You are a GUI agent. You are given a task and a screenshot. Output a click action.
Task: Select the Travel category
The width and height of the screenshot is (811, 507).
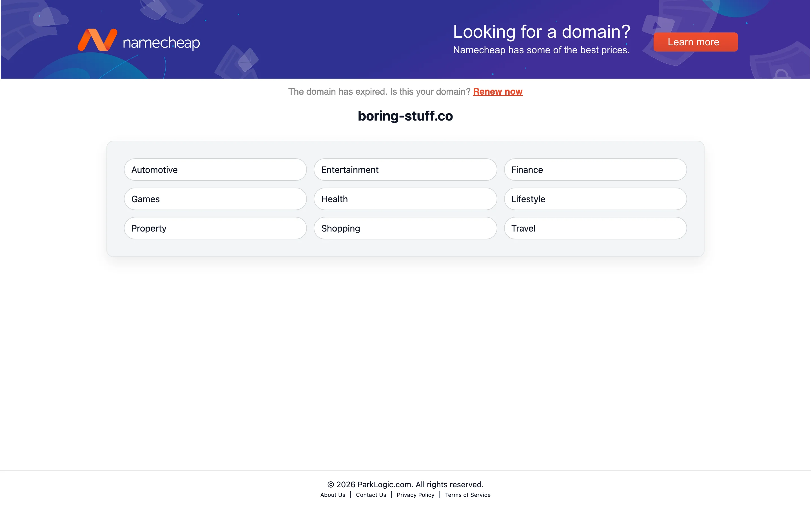coord(595,228)
